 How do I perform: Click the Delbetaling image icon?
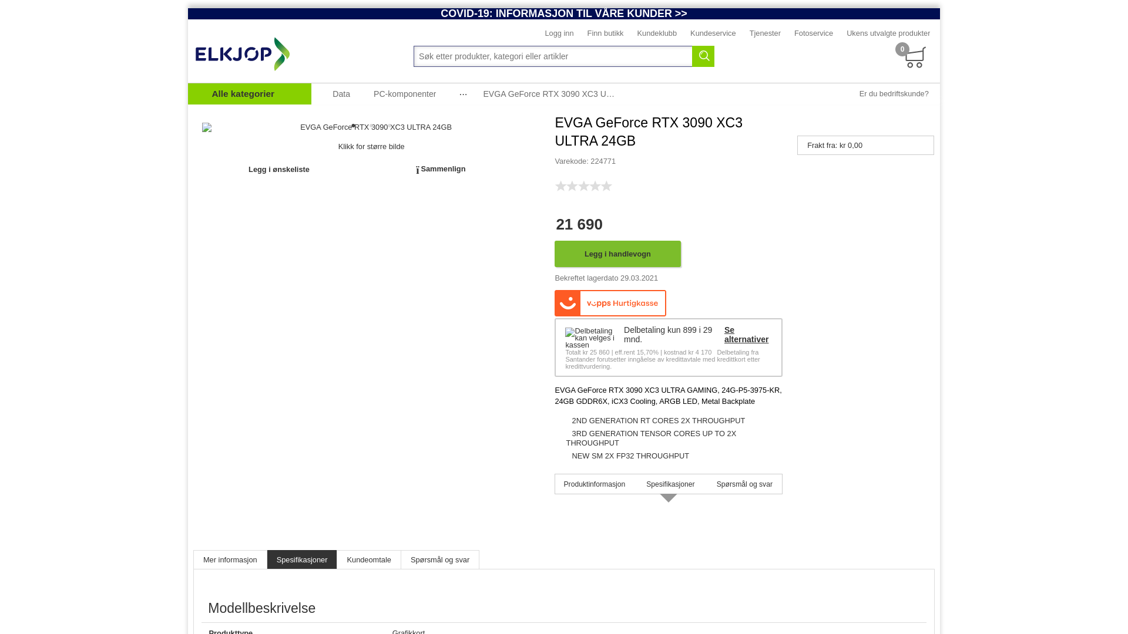(x=590, y=338)
